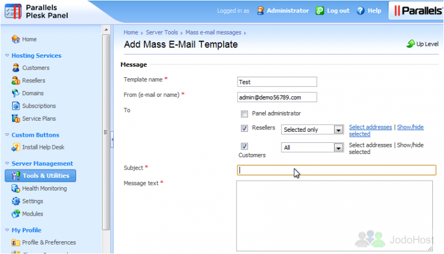Uncheck the Resellers checkbox
Screen dimensions: 444x254
click(244, 128)
